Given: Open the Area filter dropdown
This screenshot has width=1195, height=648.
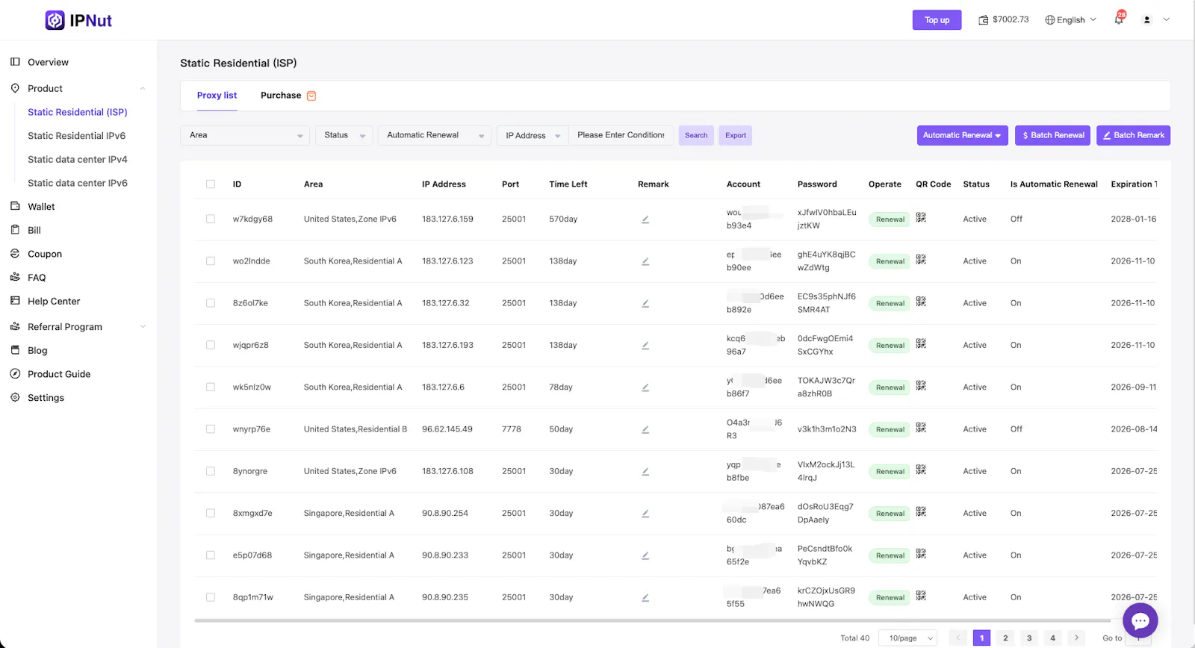Looking at the screenshot, I should point(245,135).
